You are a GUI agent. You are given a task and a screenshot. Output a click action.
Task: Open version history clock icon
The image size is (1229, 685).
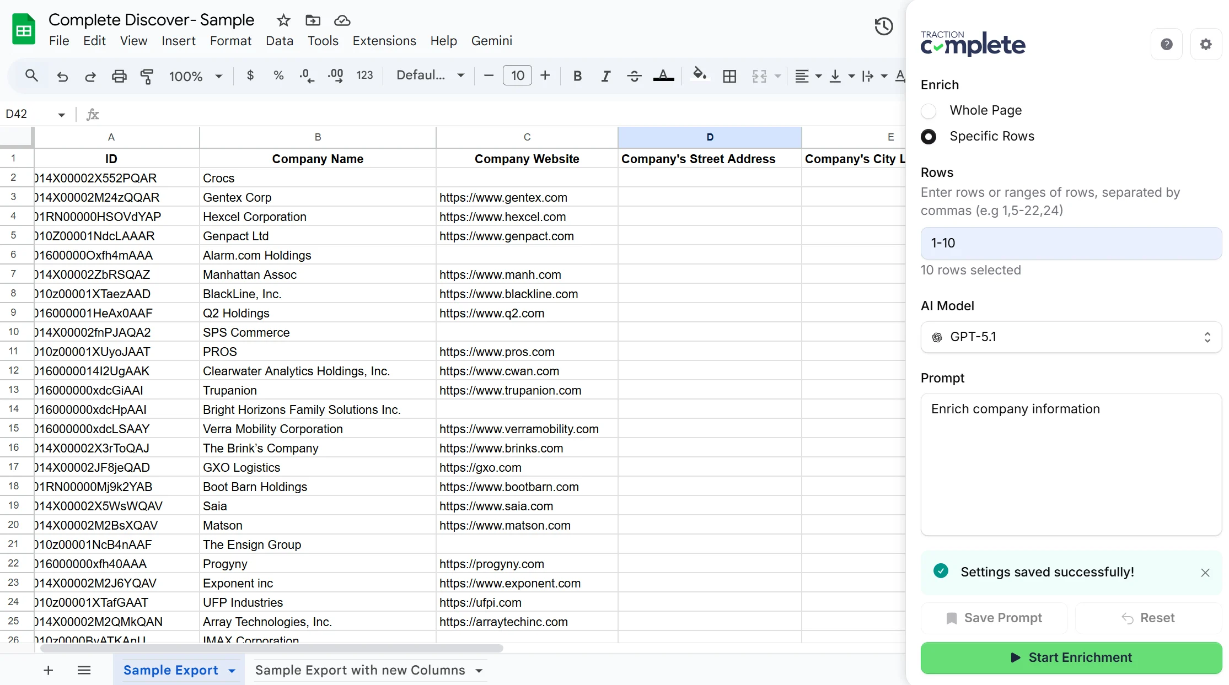(883, 26)
